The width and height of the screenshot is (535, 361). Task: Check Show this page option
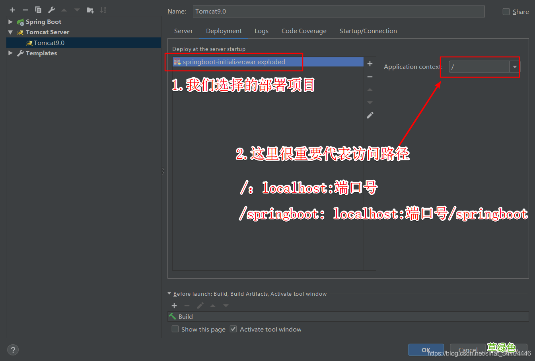click(x=175, y=329)
